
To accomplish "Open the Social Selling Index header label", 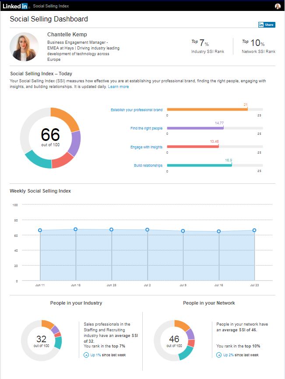I will pyautogui.click(x=51, y=6).
